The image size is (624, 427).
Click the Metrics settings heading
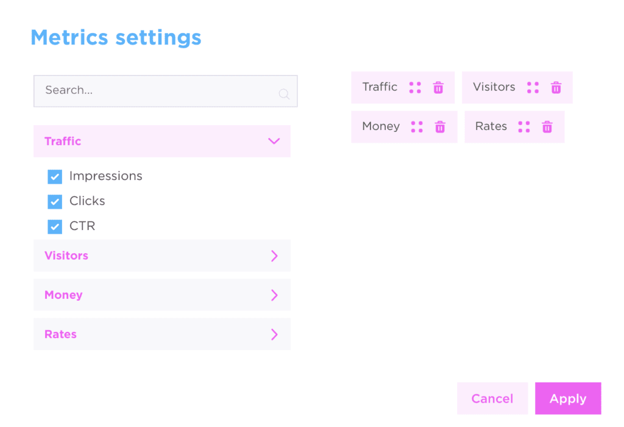116,38
